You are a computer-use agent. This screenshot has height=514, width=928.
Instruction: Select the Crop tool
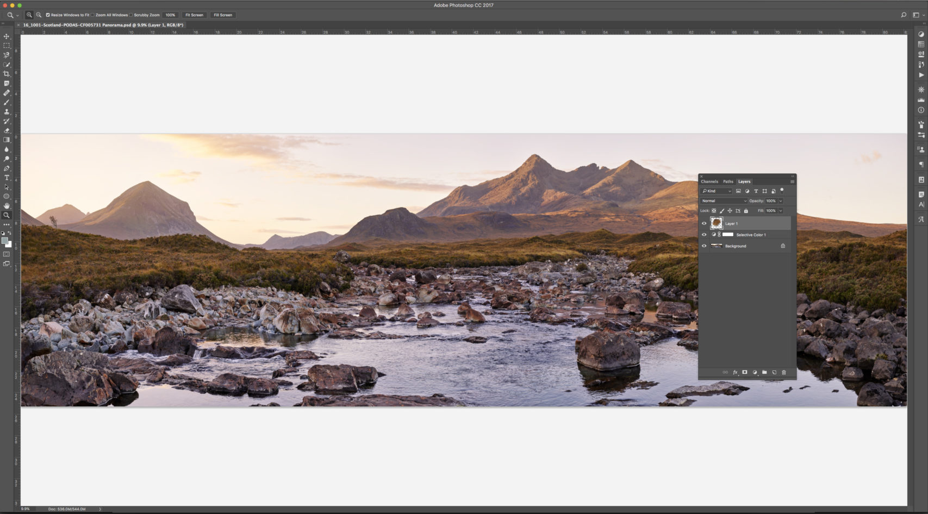pyautogui.click(x=7, y=73)
